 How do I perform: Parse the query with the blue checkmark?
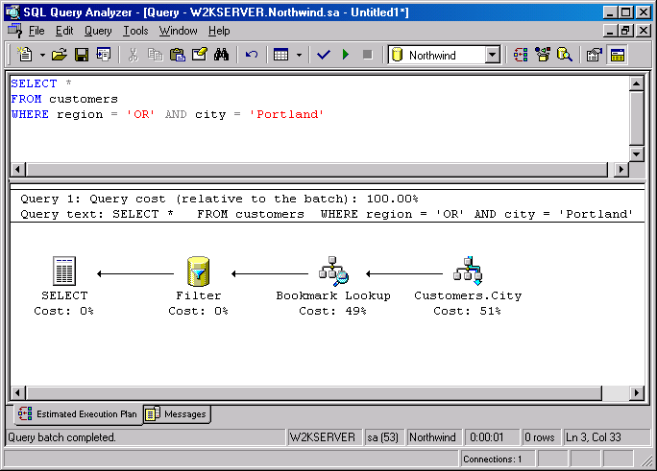coord(323,55)
